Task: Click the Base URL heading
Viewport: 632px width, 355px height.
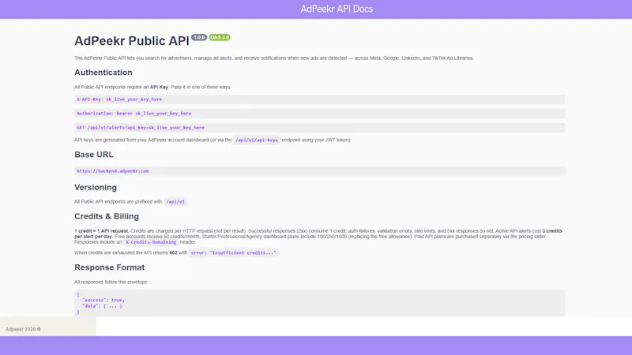Action: click(x=94, y=155)
